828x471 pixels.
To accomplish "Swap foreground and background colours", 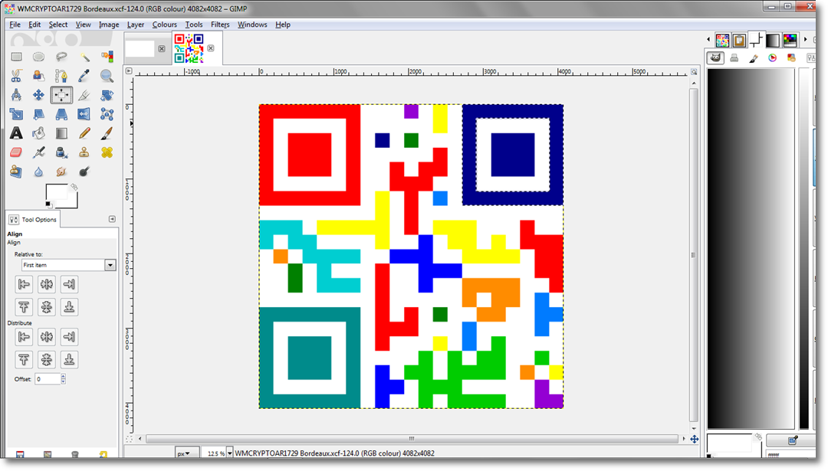I will (74, 187).
